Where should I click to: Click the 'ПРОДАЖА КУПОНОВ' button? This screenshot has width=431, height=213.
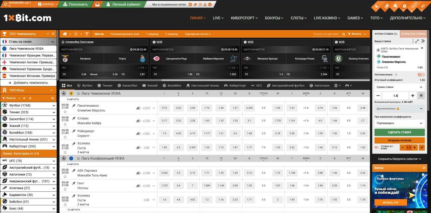coord(399,140)
